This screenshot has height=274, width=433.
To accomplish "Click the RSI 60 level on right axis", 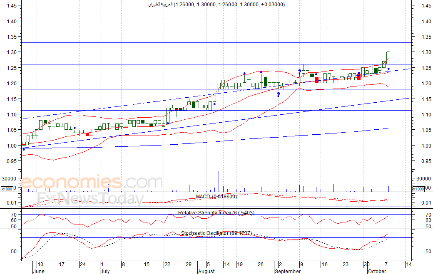I will (428, 220).
